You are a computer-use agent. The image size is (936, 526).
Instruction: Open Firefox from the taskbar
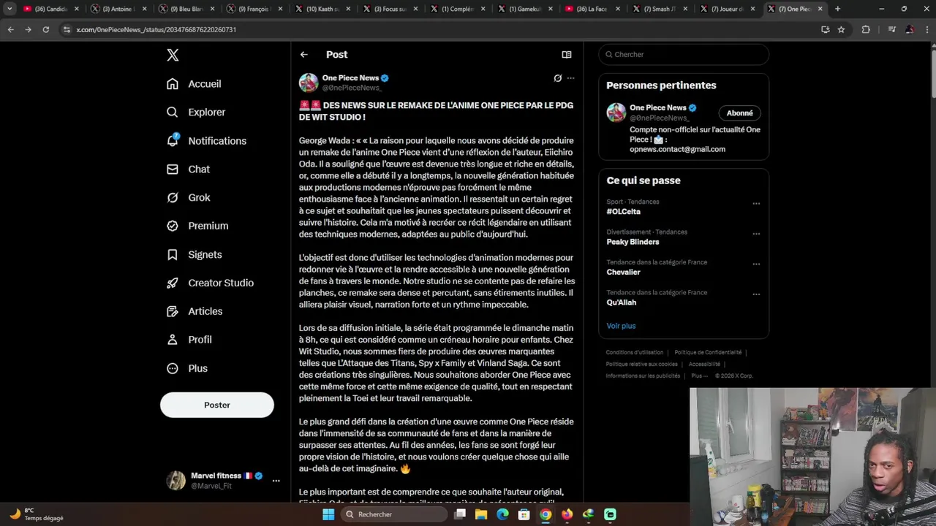point(567,514)
